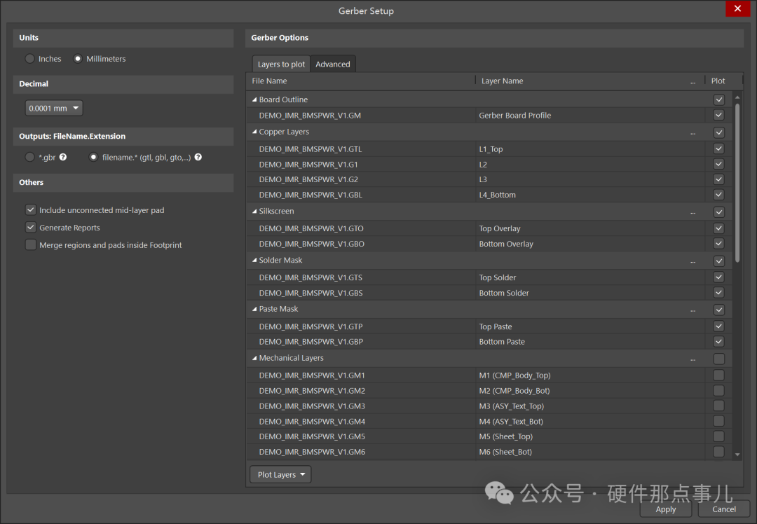This screenshot has width=757, height=524.
Task: Enable Plot for M4 (ASY_Text_Bot)
Action: [719, 421]
